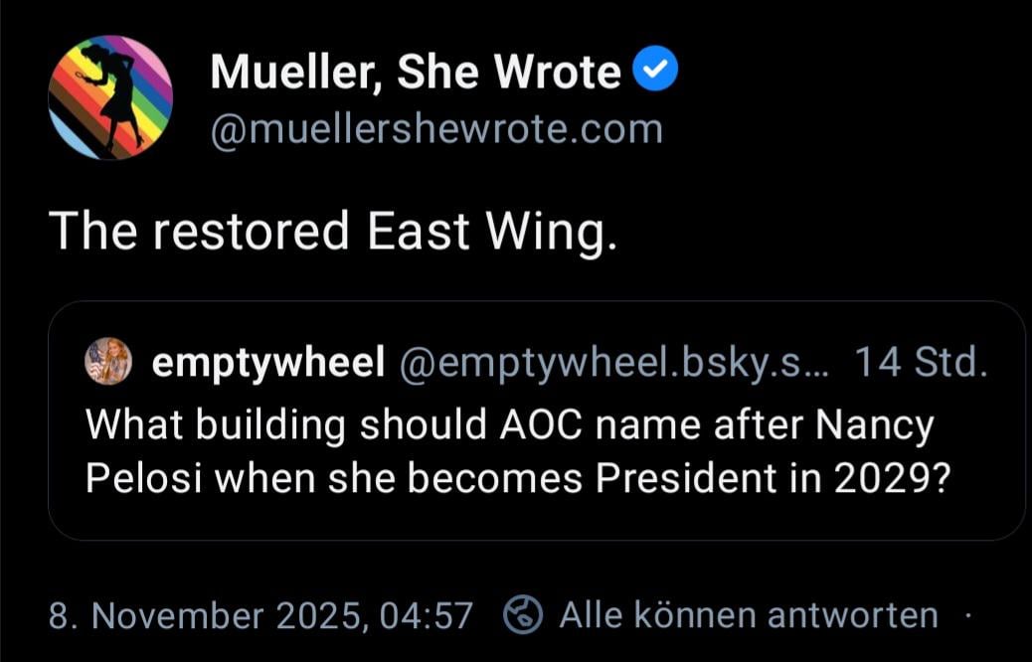The width and height of the screenshot is (1032, 662).
Task: Click the dot after "Alle können antworten"
Action: coord(966,615)
